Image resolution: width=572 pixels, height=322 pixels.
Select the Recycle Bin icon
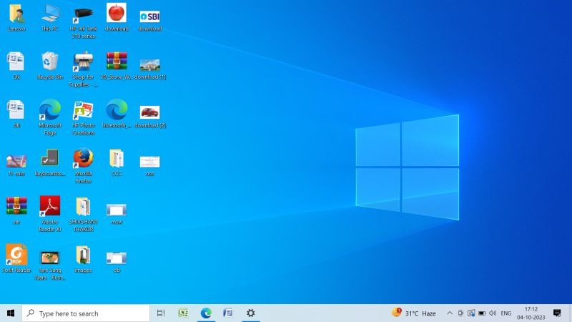point(49,62)
